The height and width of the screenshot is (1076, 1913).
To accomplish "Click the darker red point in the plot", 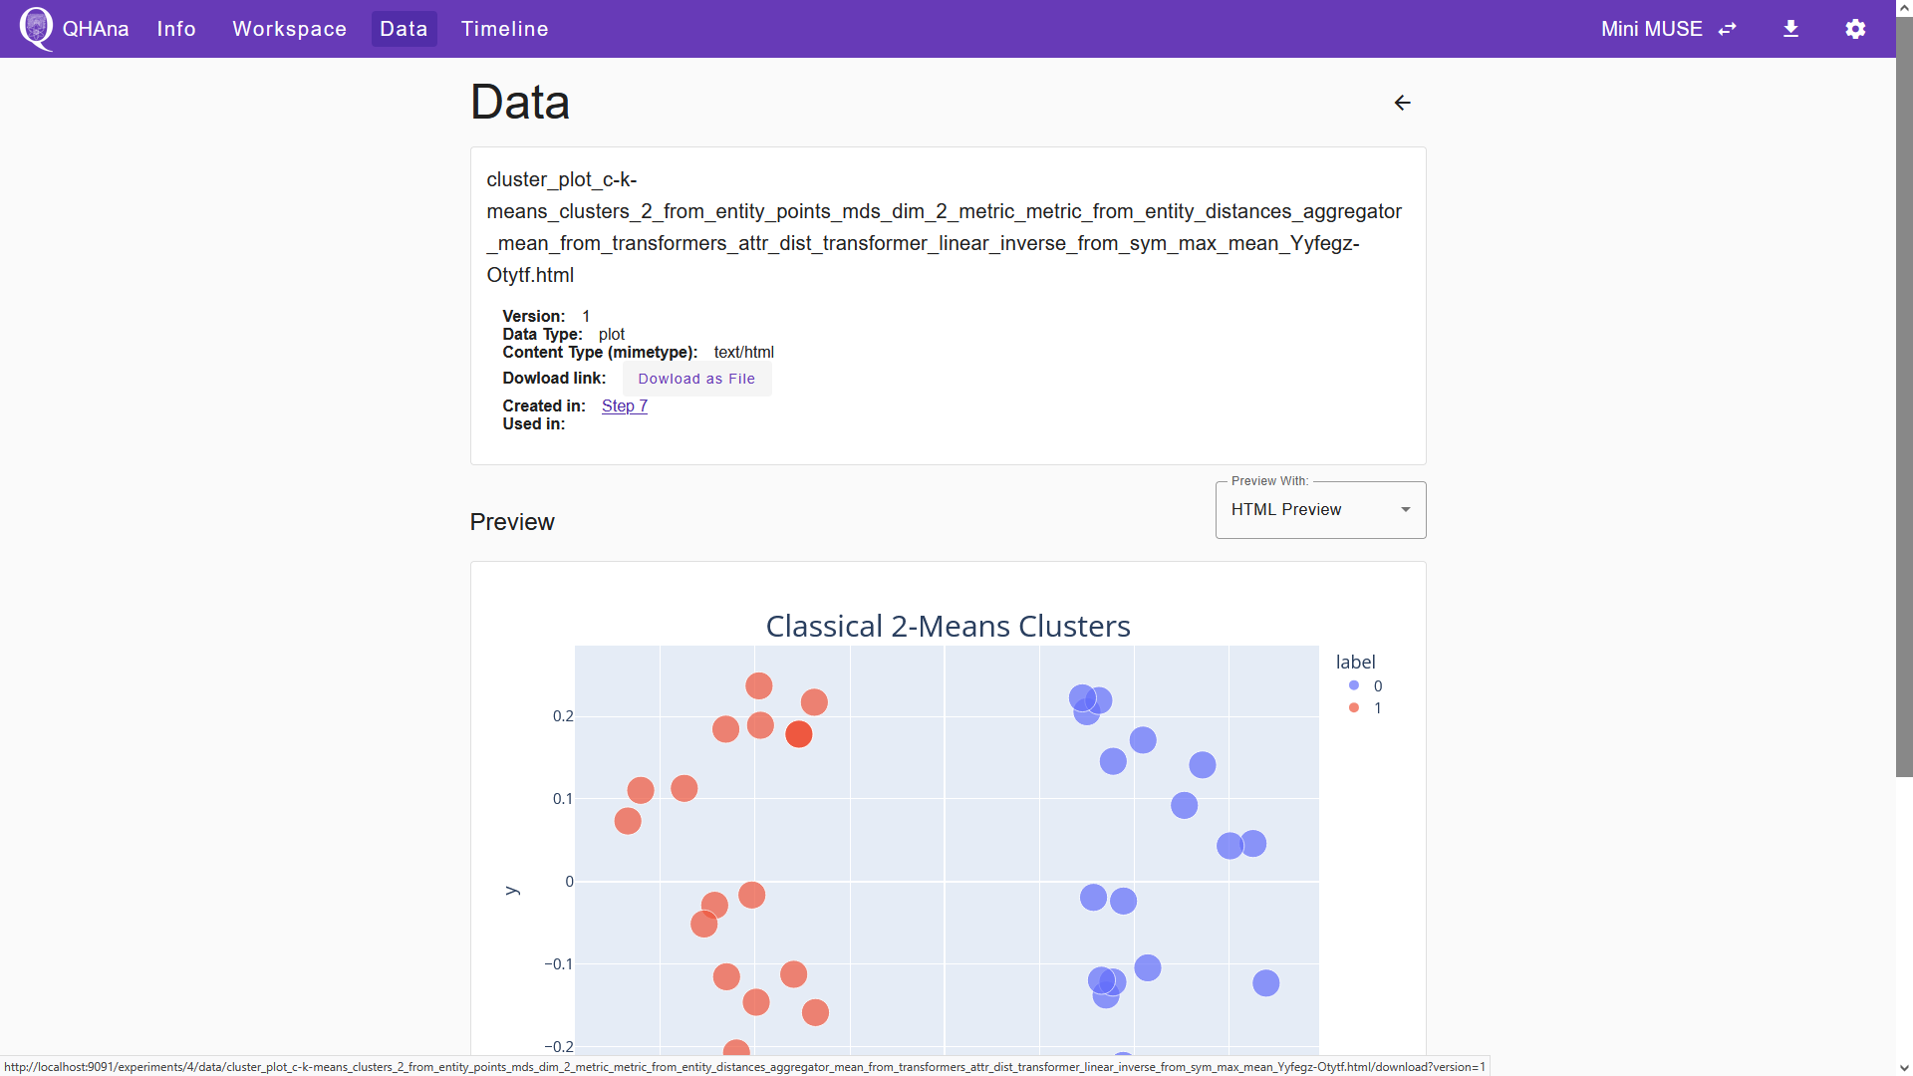I will click(798, 734).
